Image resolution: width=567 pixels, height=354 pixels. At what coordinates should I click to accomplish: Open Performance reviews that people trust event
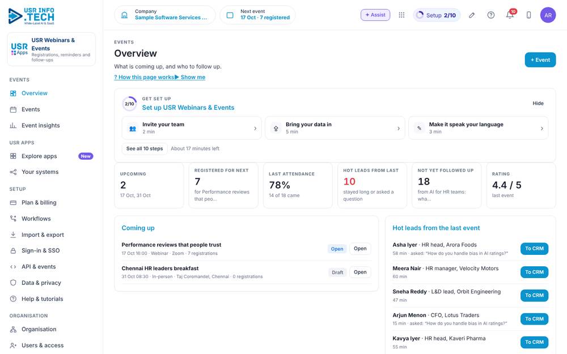(360, 249)
